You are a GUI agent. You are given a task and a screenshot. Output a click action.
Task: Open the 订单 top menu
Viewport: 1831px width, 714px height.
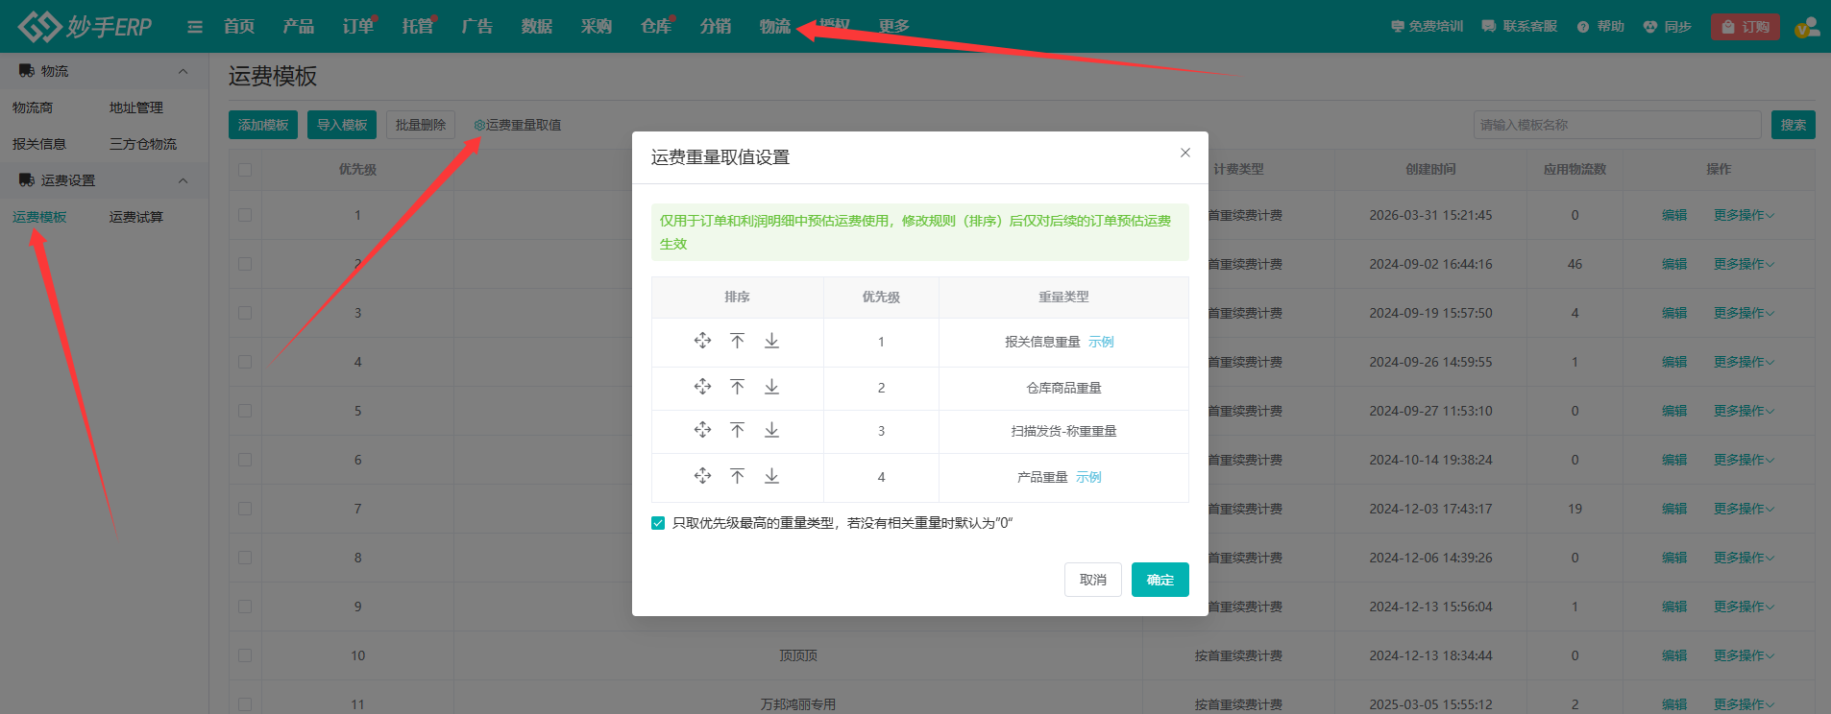click(x=358, y=27)
